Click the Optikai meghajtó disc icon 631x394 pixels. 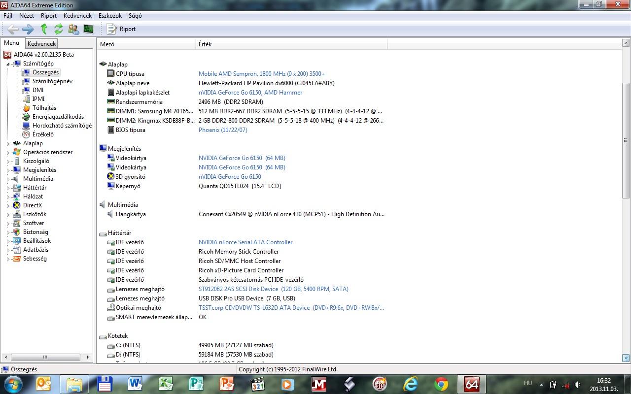pos(111,308)
